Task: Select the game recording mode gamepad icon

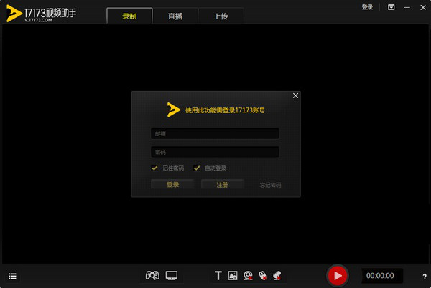Action: click(x=152, y=275)
